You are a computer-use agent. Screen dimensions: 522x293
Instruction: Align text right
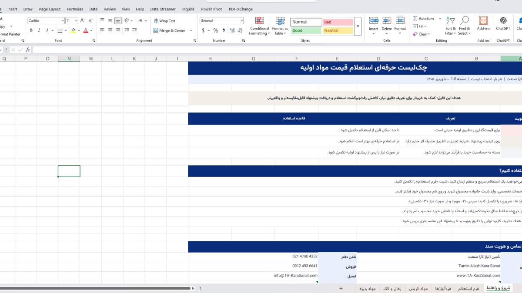coord(118,30)
